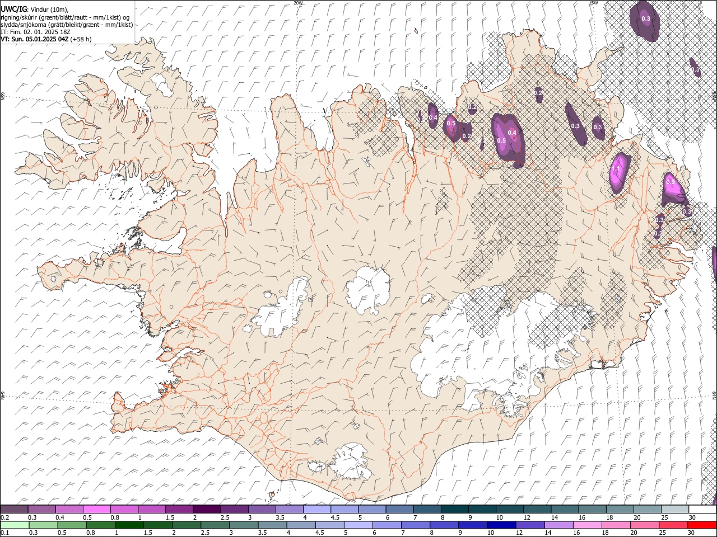Click the upper legend swatch starting at 0.3
Image resolution: width=717 pixels, height=537 pixels.
coord(41,509)
